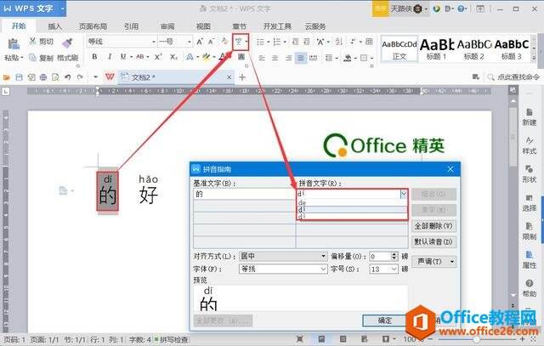Toggle Underline formatting

tap(122, 57)
